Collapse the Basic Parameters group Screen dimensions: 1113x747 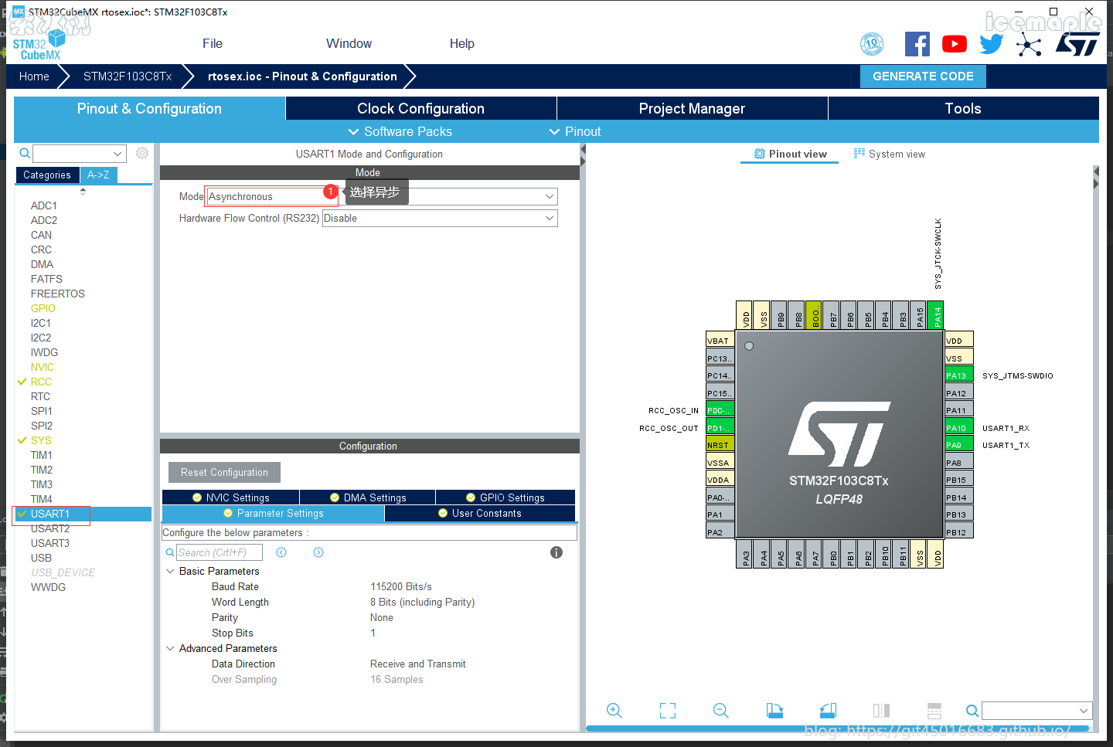pos(170,571)
